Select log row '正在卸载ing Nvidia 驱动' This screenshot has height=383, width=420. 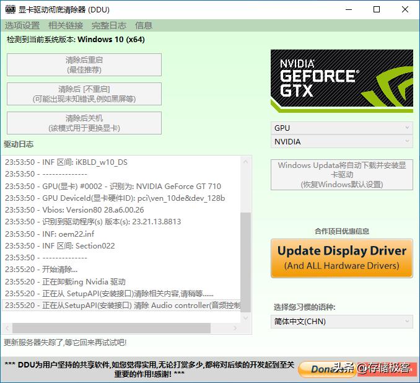point(121,282)
